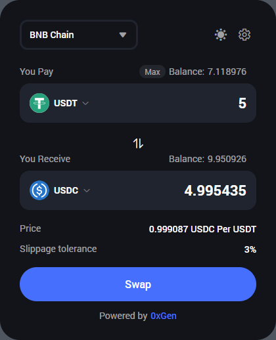Screen dimensions: 276x340
Task: Click the pay Balance 7.118976 text
Action: (x=208, y=72)
